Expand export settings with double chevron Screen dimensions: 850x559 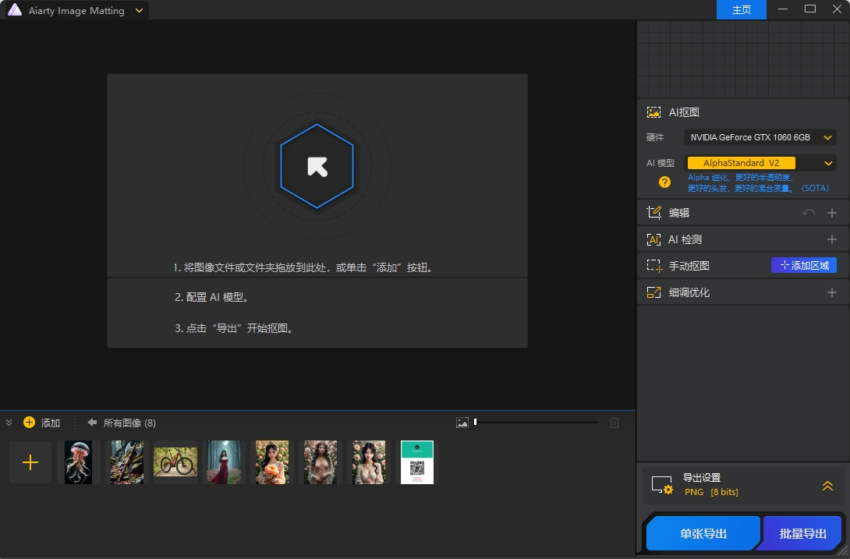coord(827,486)
